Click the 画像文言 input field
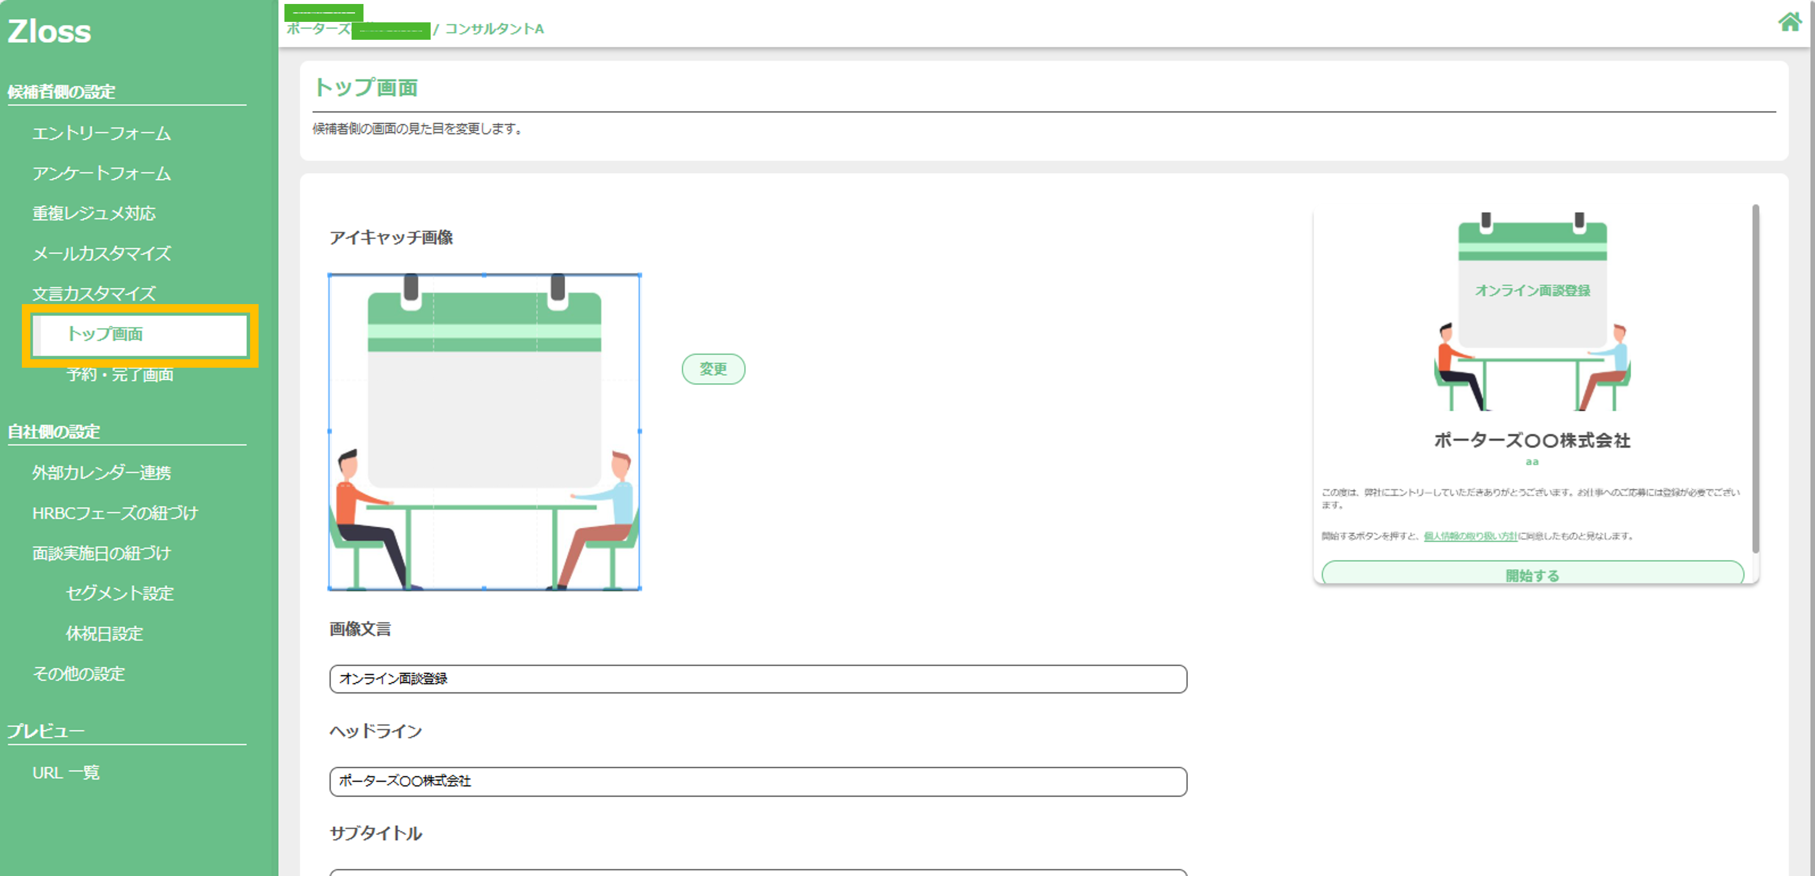 pos(757,679)
